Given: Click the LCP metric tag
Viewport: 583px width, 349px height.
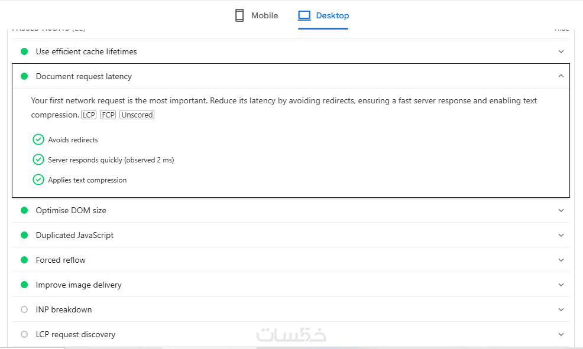Looking at the screenshot, I should 89,115.
